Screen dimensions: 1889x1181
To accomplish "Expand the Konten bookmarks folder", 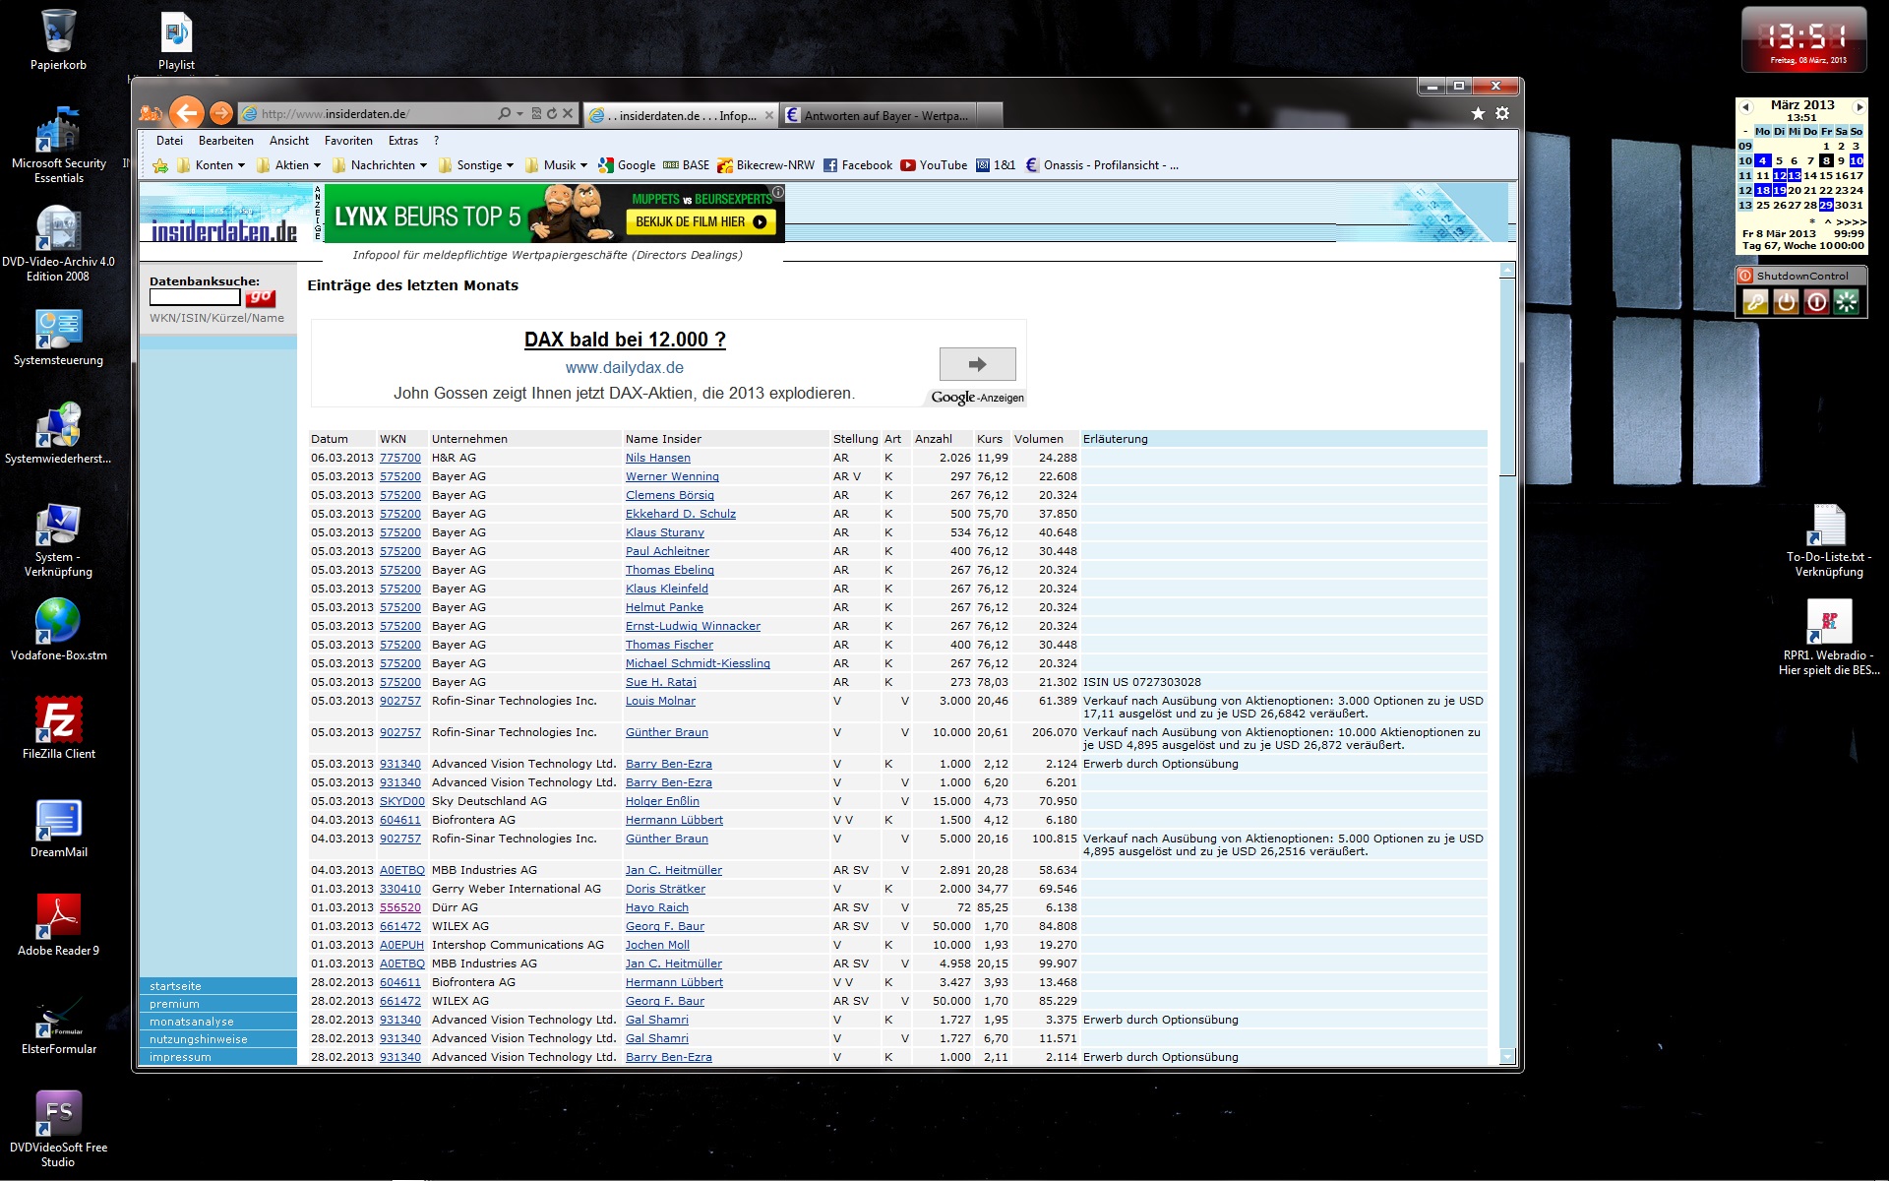I will click(x=213, y=165).
